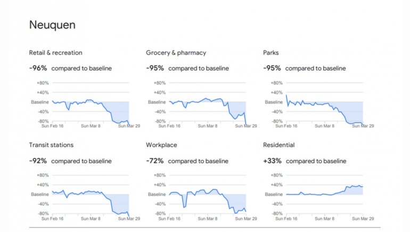
Task: Select the +33% residential percentage
Action: point(272,161)
